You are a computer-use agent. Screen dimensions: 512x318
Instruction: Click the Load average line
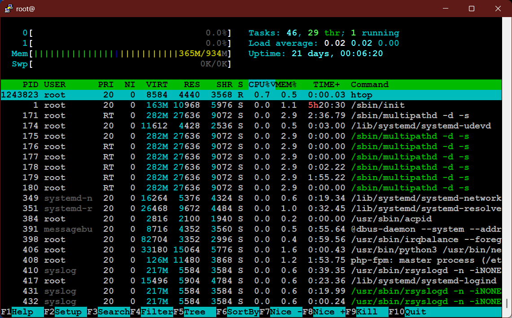(324, 43)
